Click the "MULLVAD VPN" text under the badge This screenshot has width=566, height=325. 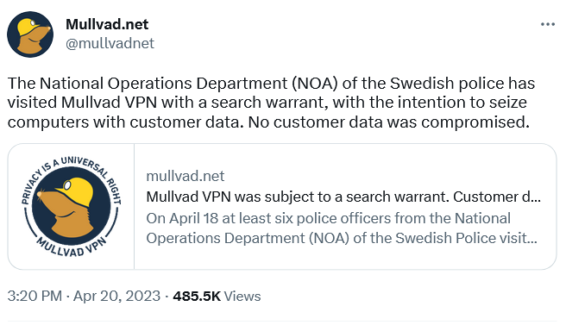72,247
